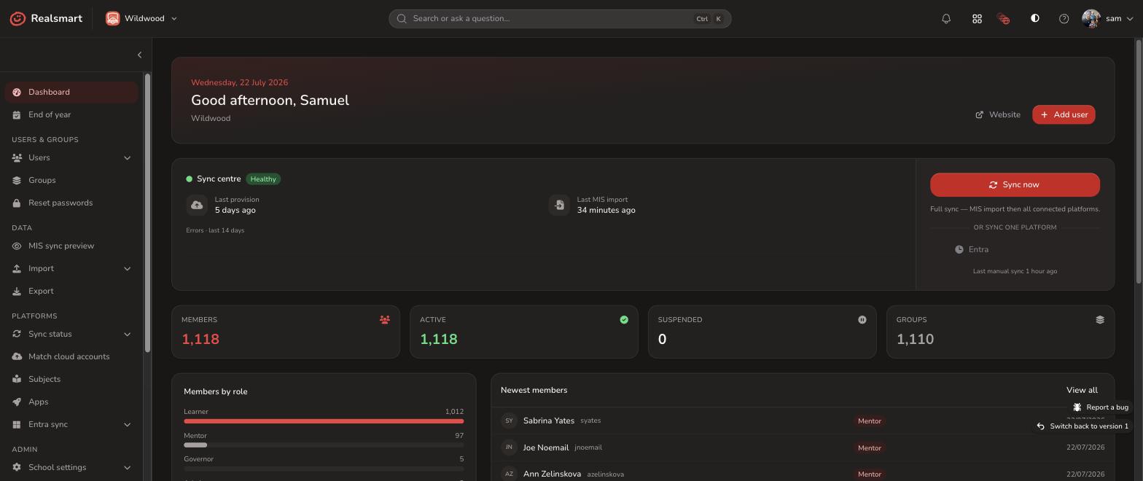
Task: Click the Last provision cloud icon
Action: [x=197, y=205]
